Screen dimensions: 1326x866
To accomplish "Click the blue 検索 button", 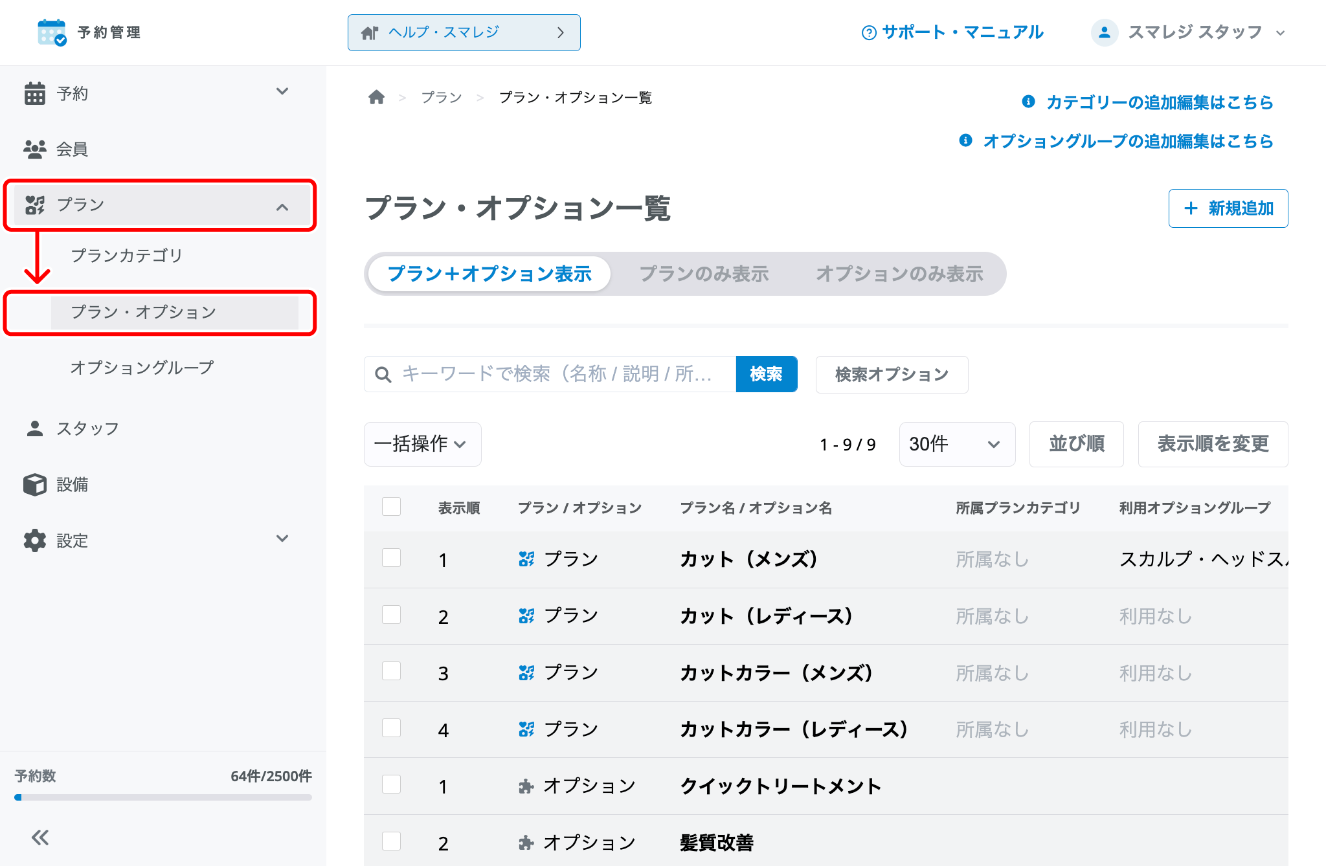I will (767, 374).
